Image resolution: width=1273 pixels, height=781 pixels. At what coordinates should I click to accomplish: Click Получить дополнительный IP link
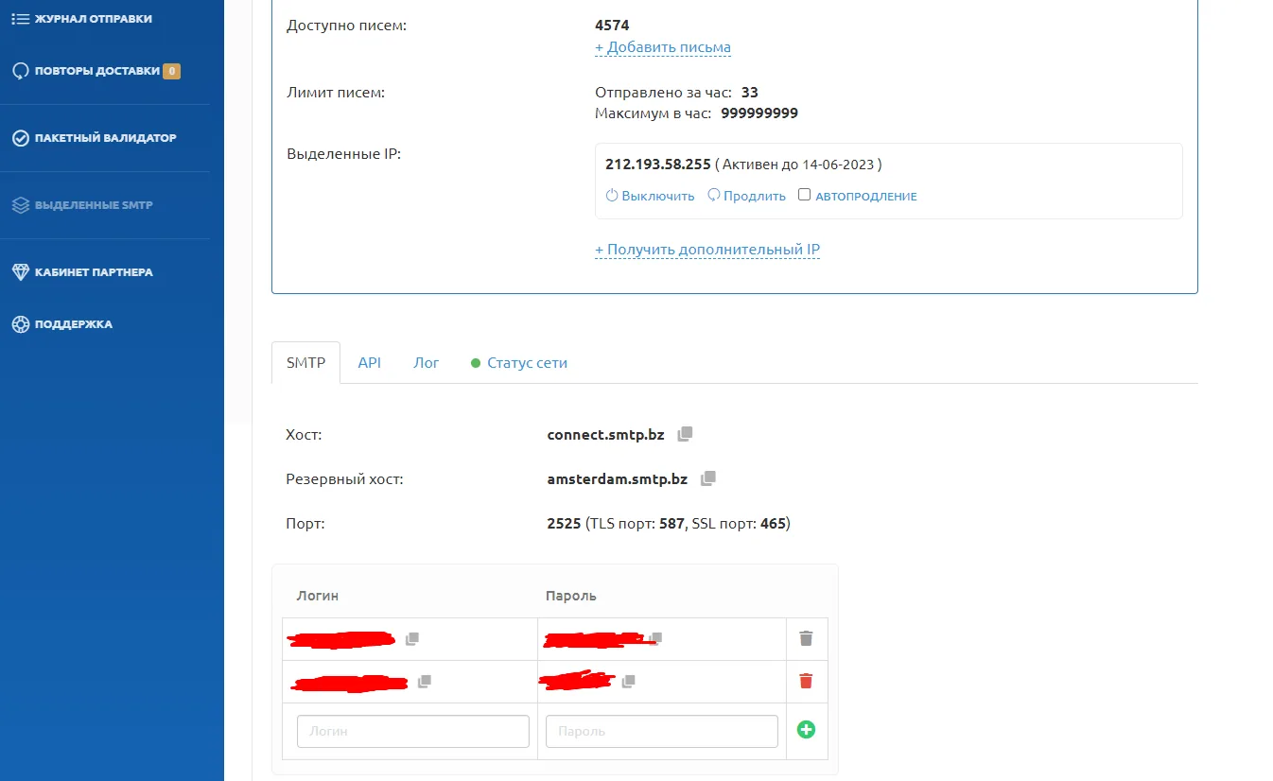pyautogui.click(x=707, y=250)
